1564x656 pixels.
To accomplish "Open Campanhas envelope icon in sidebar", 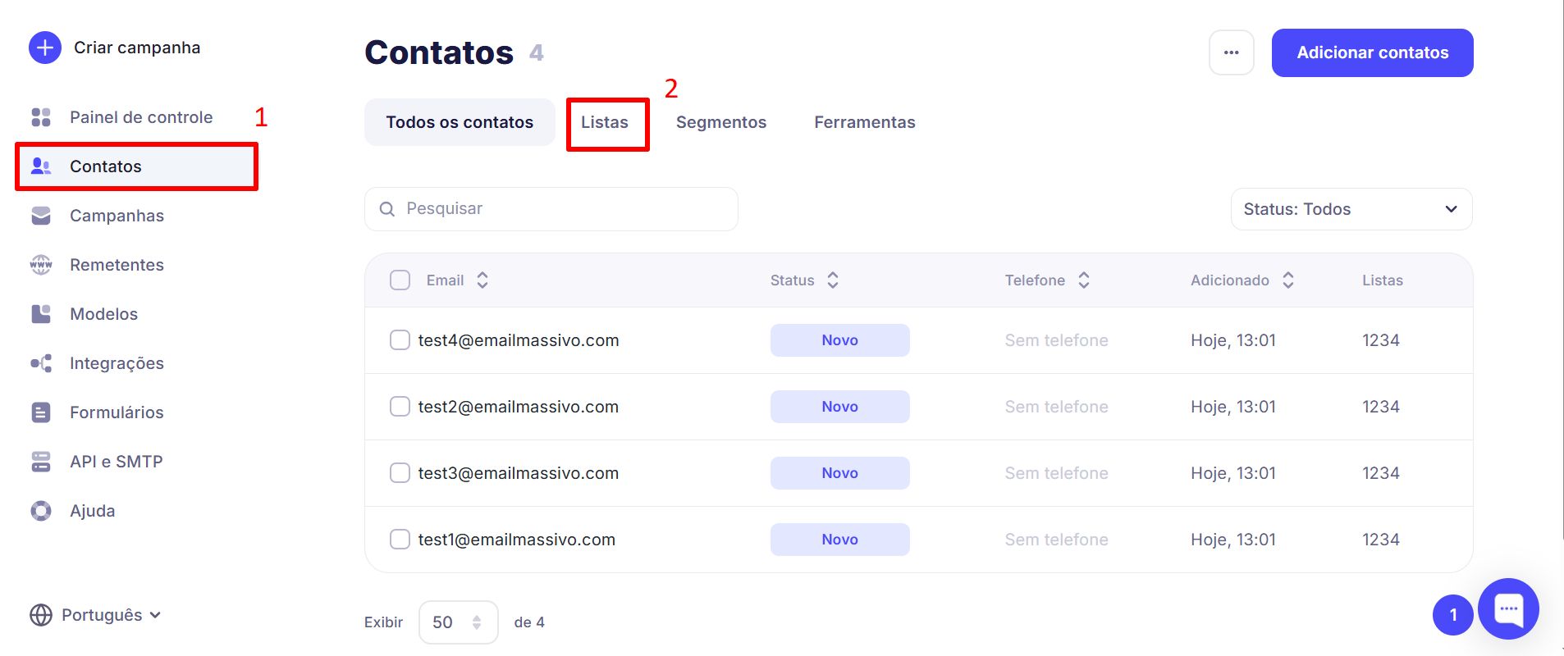I will click(41, 216).
